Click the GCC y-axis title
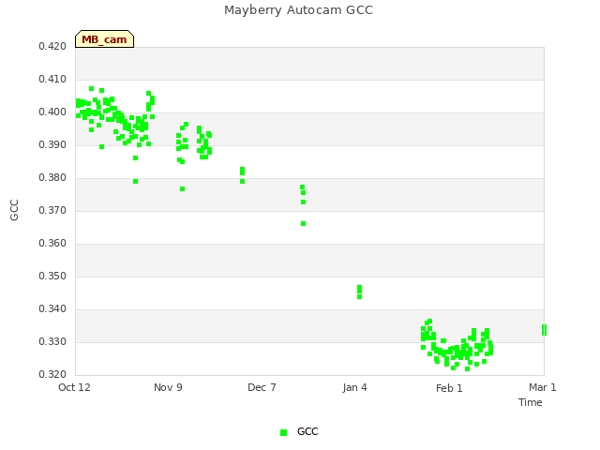 point(14,210)
